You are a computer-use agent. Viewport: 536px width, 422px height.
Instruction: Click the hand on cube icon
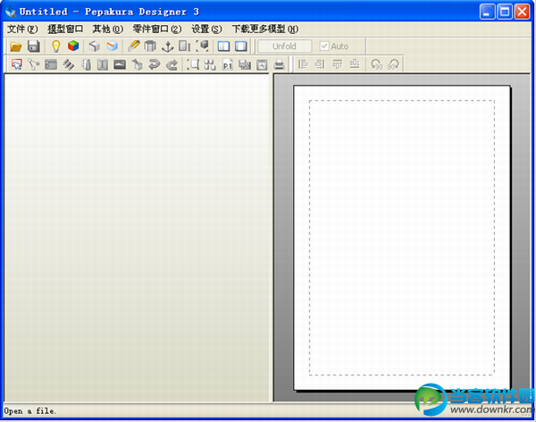click(x=137, y=64)
